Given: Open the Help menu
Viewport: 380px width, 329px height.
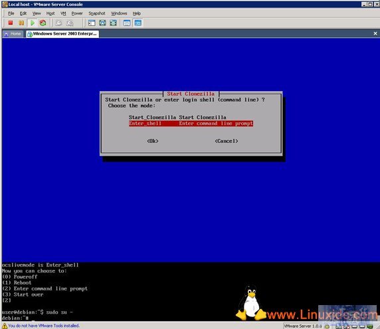Looking at the screenshot, I should coord(137,13).
